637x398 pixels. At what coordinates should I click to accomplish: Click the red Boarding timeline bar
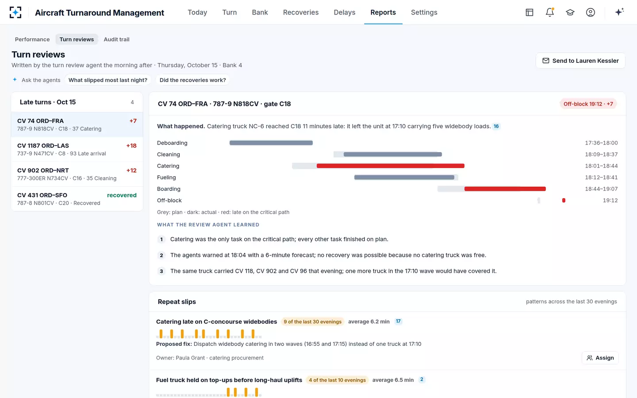point(505,189)
